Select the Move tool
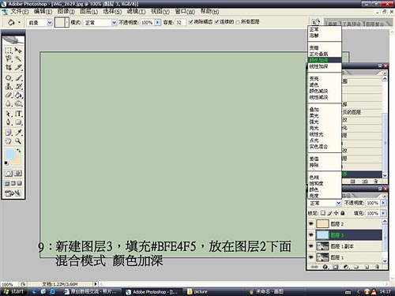Viewport: 395px width, 296px height. (18, 50)
